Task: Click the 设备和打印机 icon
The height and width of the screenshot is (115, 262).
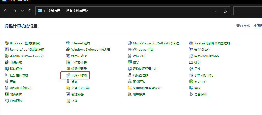Action: tap(191, 75)
